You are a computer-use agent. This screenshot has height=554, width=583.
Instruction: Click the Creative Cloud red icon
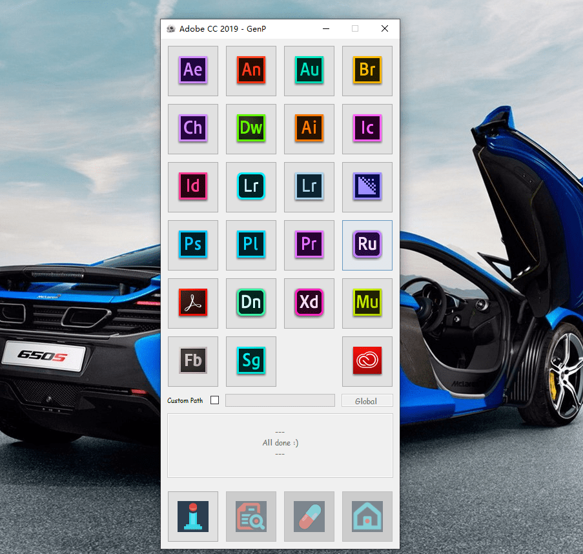click(x=367, y=361)
